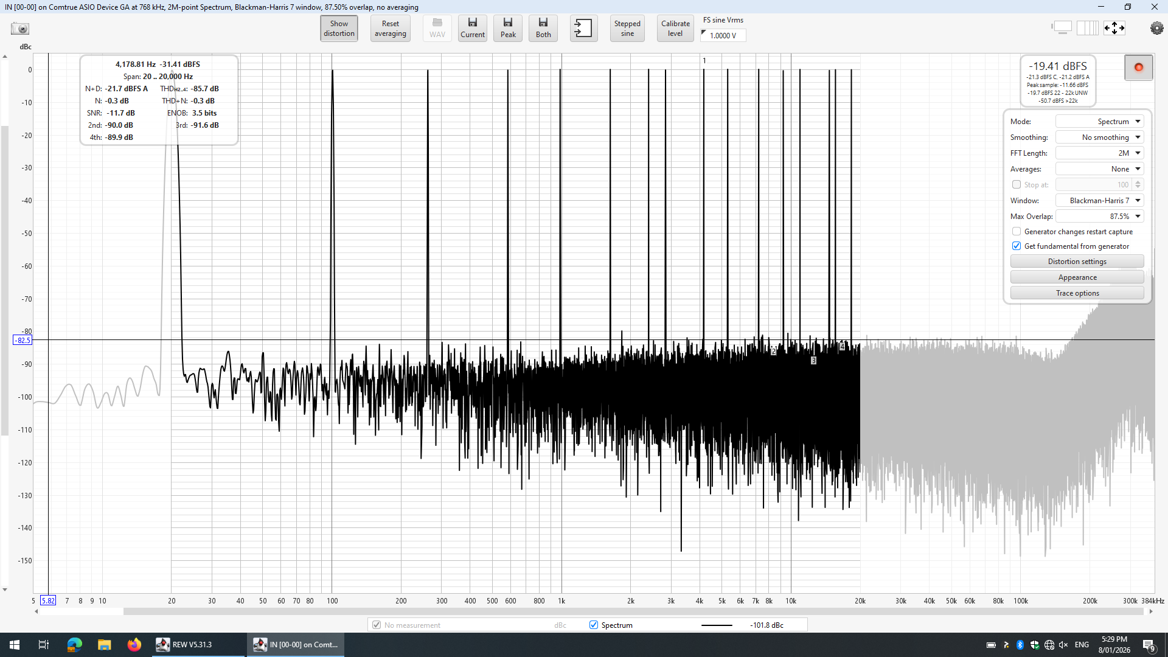1168x657 pixels.
Task: Click the Trace options button
Action: [1077, 293]
